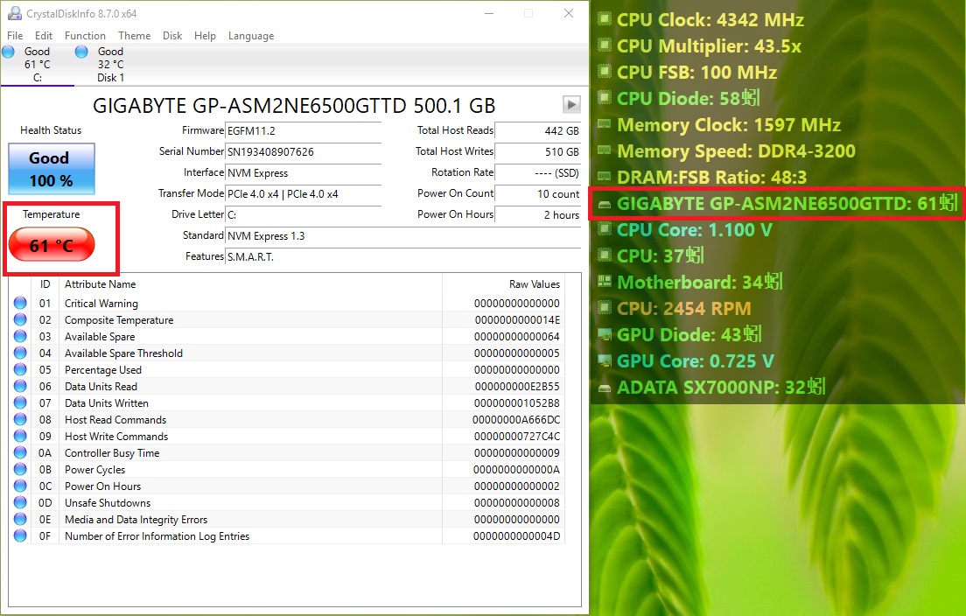Open the Function menu

(x=85, y=36)
